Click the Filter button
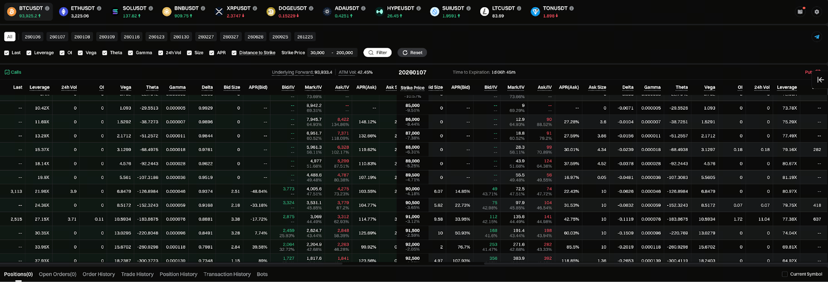 point(377,53)
